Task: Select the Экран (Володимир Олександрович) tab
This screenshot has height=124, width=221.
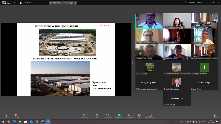Action: click(63, 3)
